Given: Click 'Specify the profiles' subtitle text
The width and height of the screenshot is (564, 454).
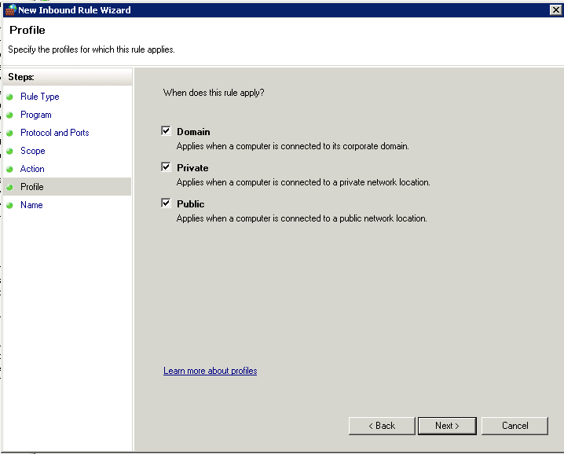Looking at the screenshot, I should 91,49.
